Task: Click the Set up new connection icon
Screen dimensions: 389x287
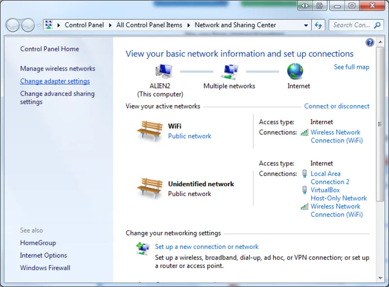Action: point(143,249)
